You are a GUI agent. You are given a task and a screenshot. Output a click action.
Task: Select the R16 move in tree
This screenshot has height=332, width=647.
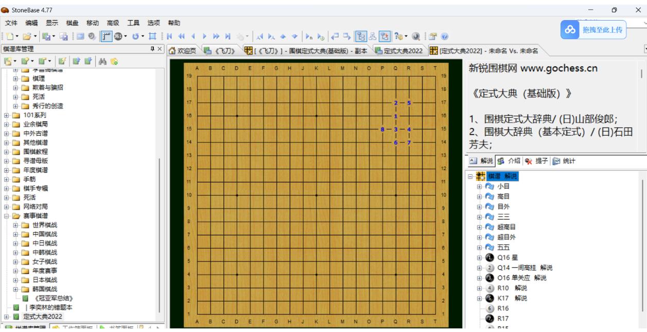(503, 308)
